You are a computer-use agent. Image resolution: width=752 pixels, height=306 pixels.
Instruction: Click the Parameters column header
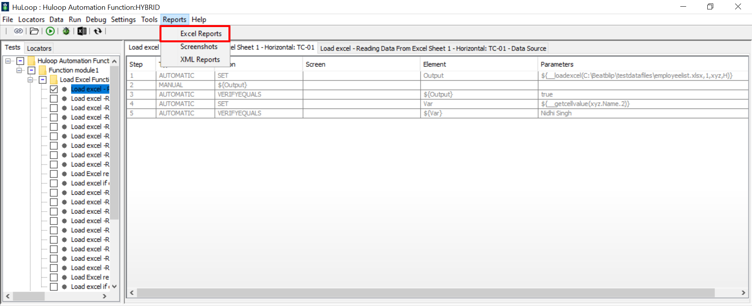(x=556, y=64)
